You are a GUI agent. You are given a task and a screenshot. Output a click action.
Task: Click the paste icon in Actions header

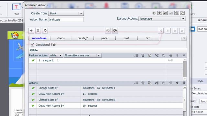pos(163,83)
